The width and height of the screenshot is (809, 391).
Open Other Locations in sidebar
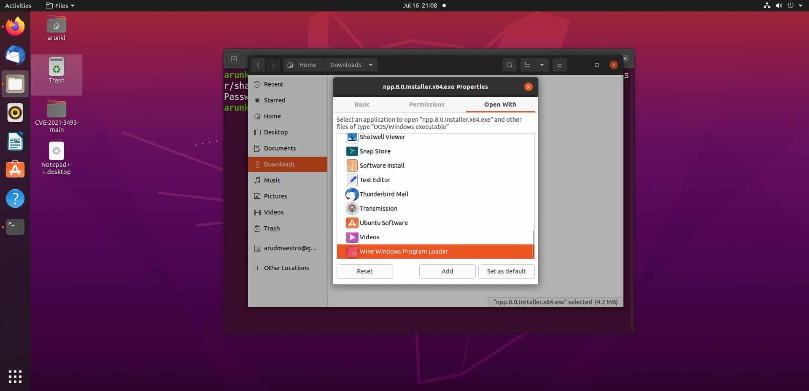(288, 268)
